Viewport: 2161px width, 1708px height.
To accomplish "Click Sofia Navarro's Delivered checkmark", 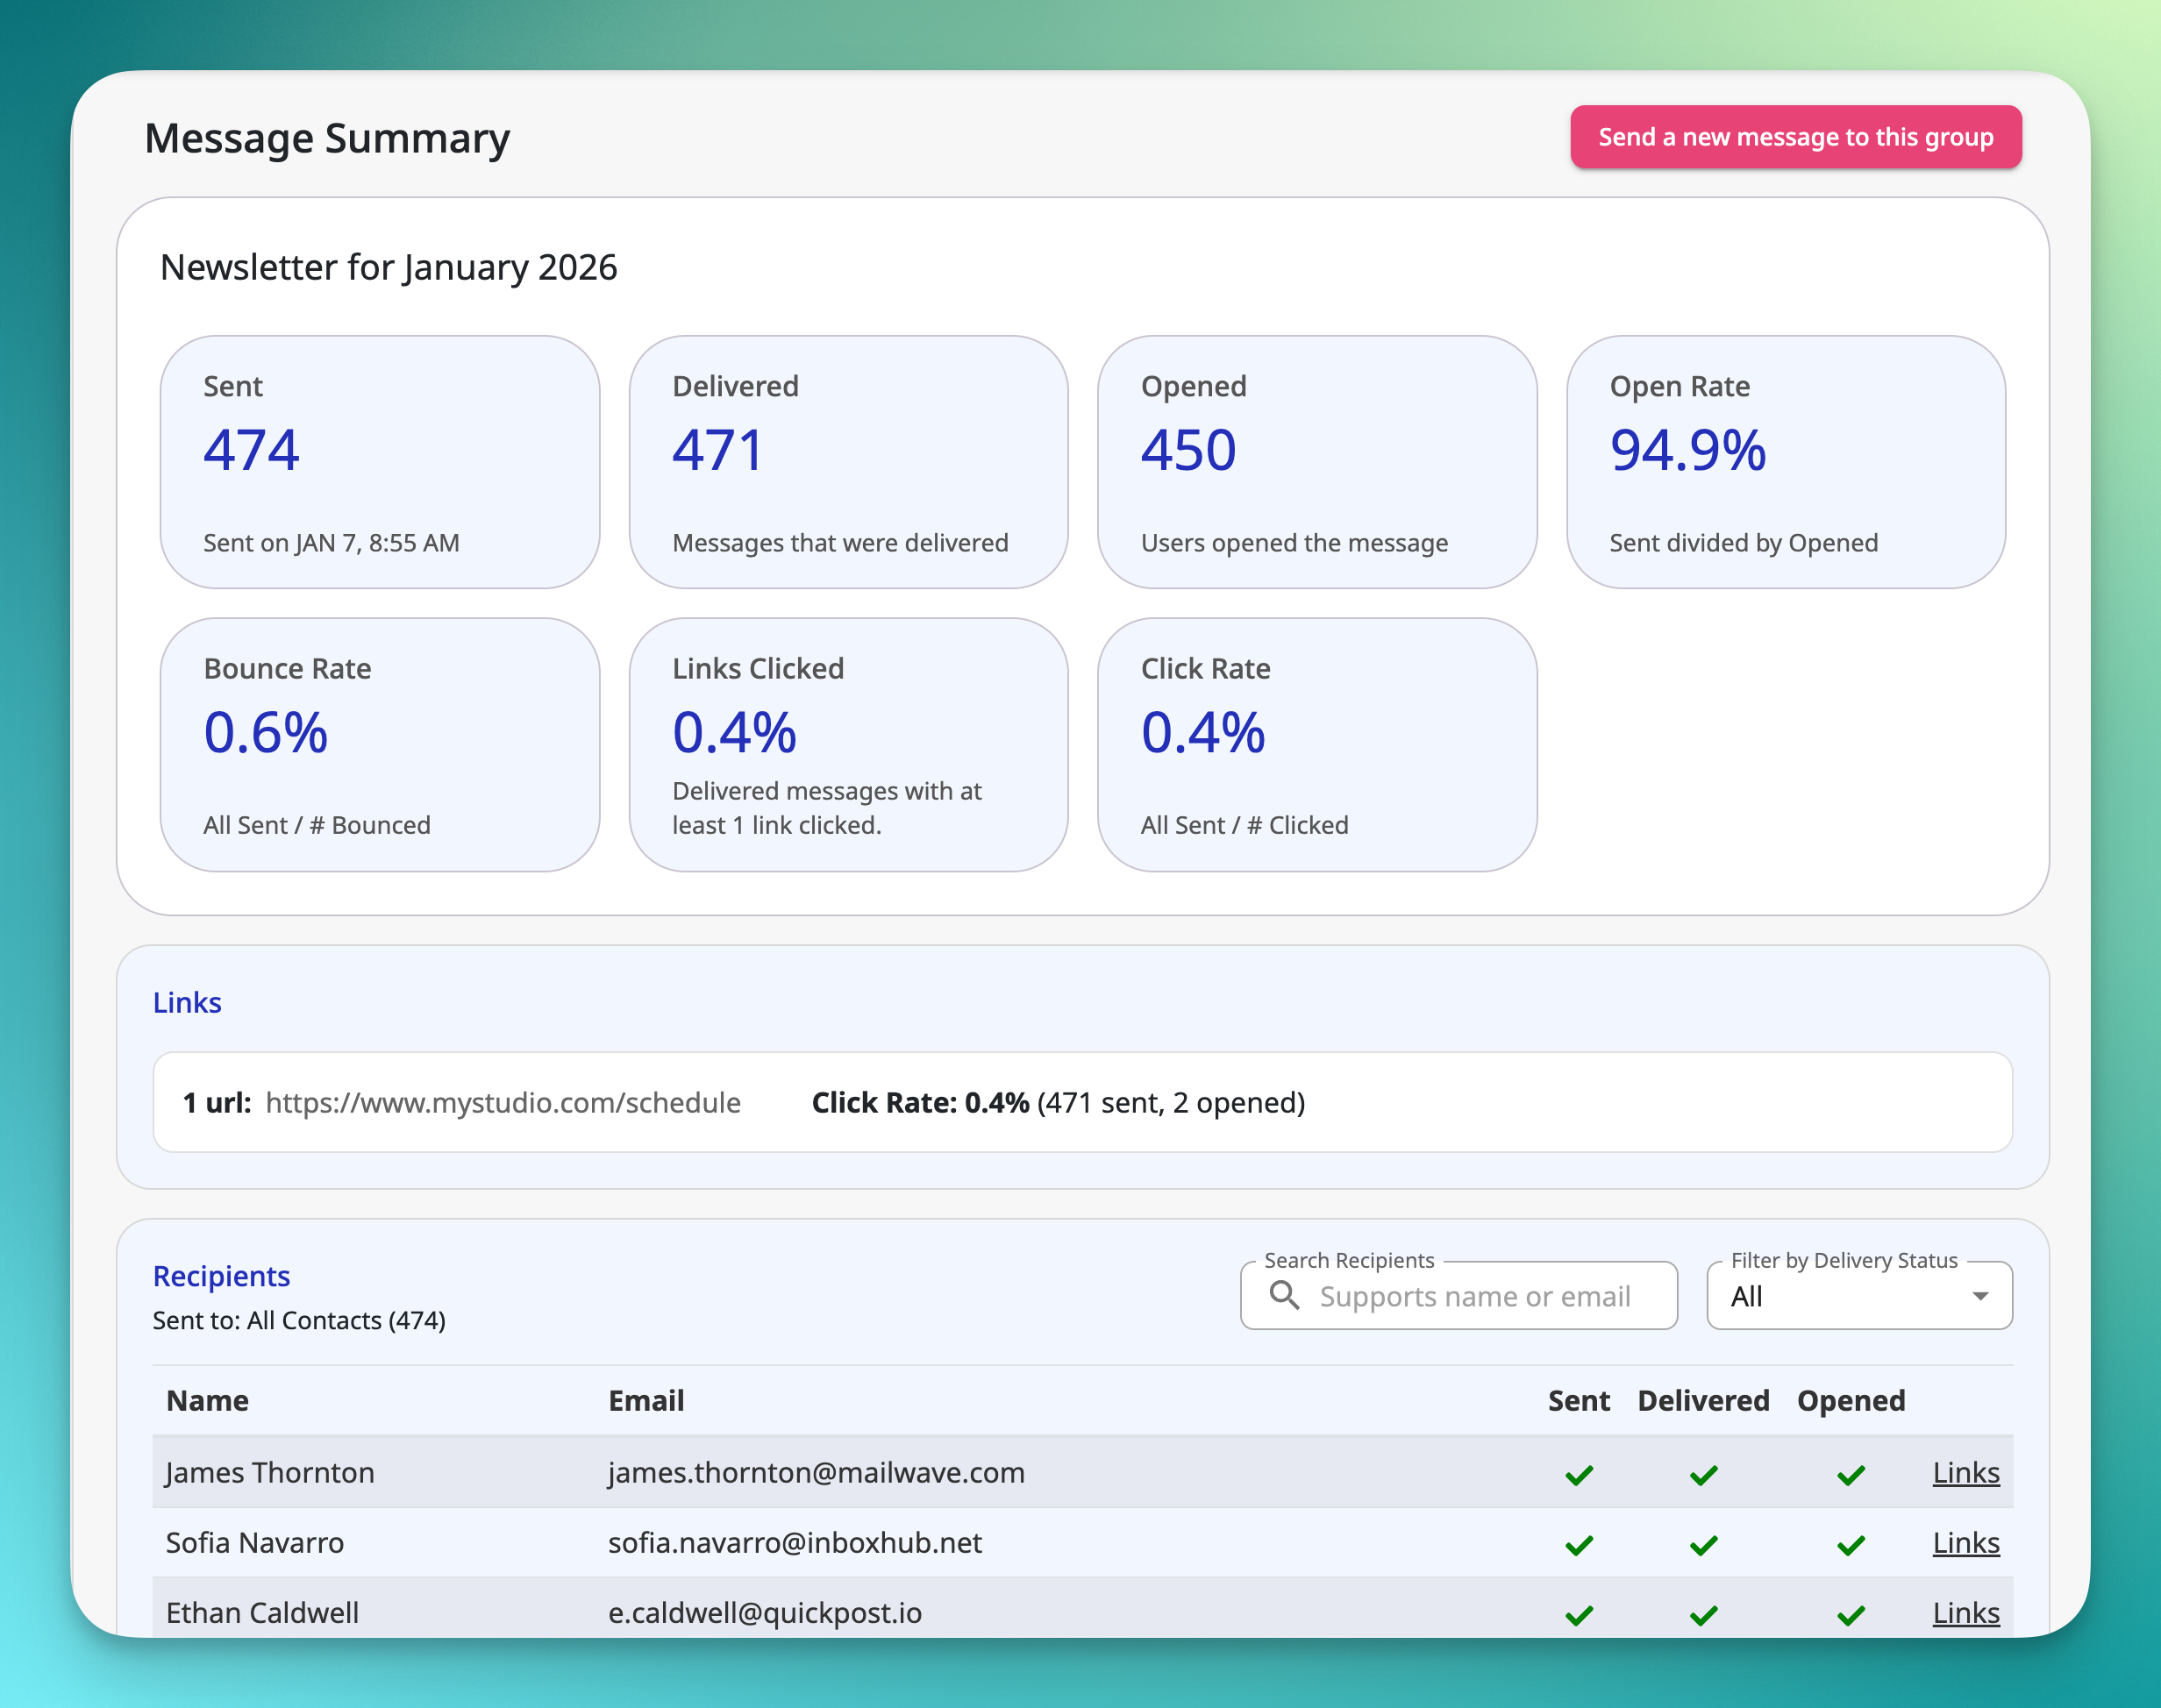I will click(x=1703, y=1545).
